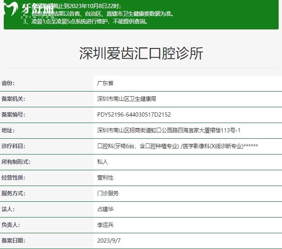This screenshot has width=282, height=249.
Task: Click the 所有制形式 label
Action: [x=16, y=162]
